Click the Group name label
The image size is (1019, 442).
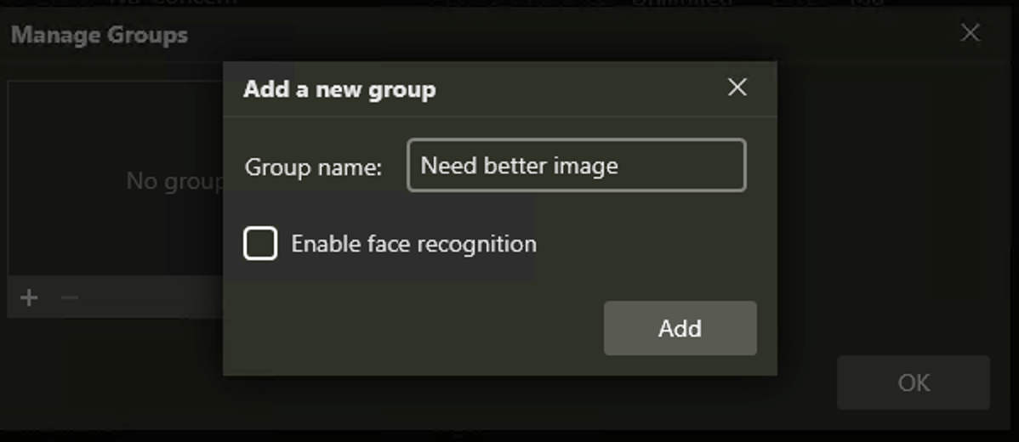point(313,167)
